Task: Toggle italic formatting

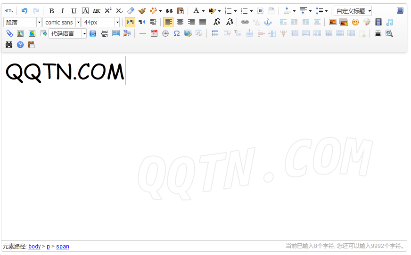Action: (x=62, y=11)
